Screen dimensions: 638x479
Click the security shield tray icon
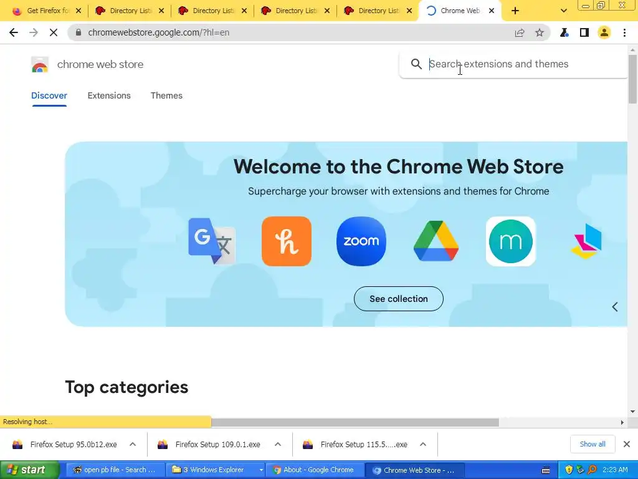point(569,470)
